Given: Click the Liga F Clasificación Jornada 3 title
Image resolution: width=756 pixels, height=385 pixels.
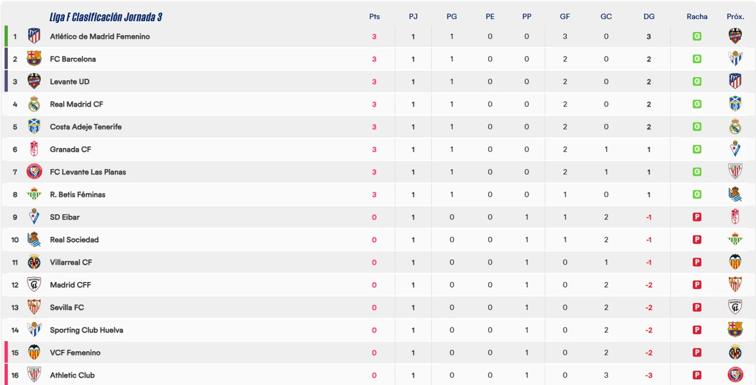Looking at the screenshot, I should tap(106, 17).
